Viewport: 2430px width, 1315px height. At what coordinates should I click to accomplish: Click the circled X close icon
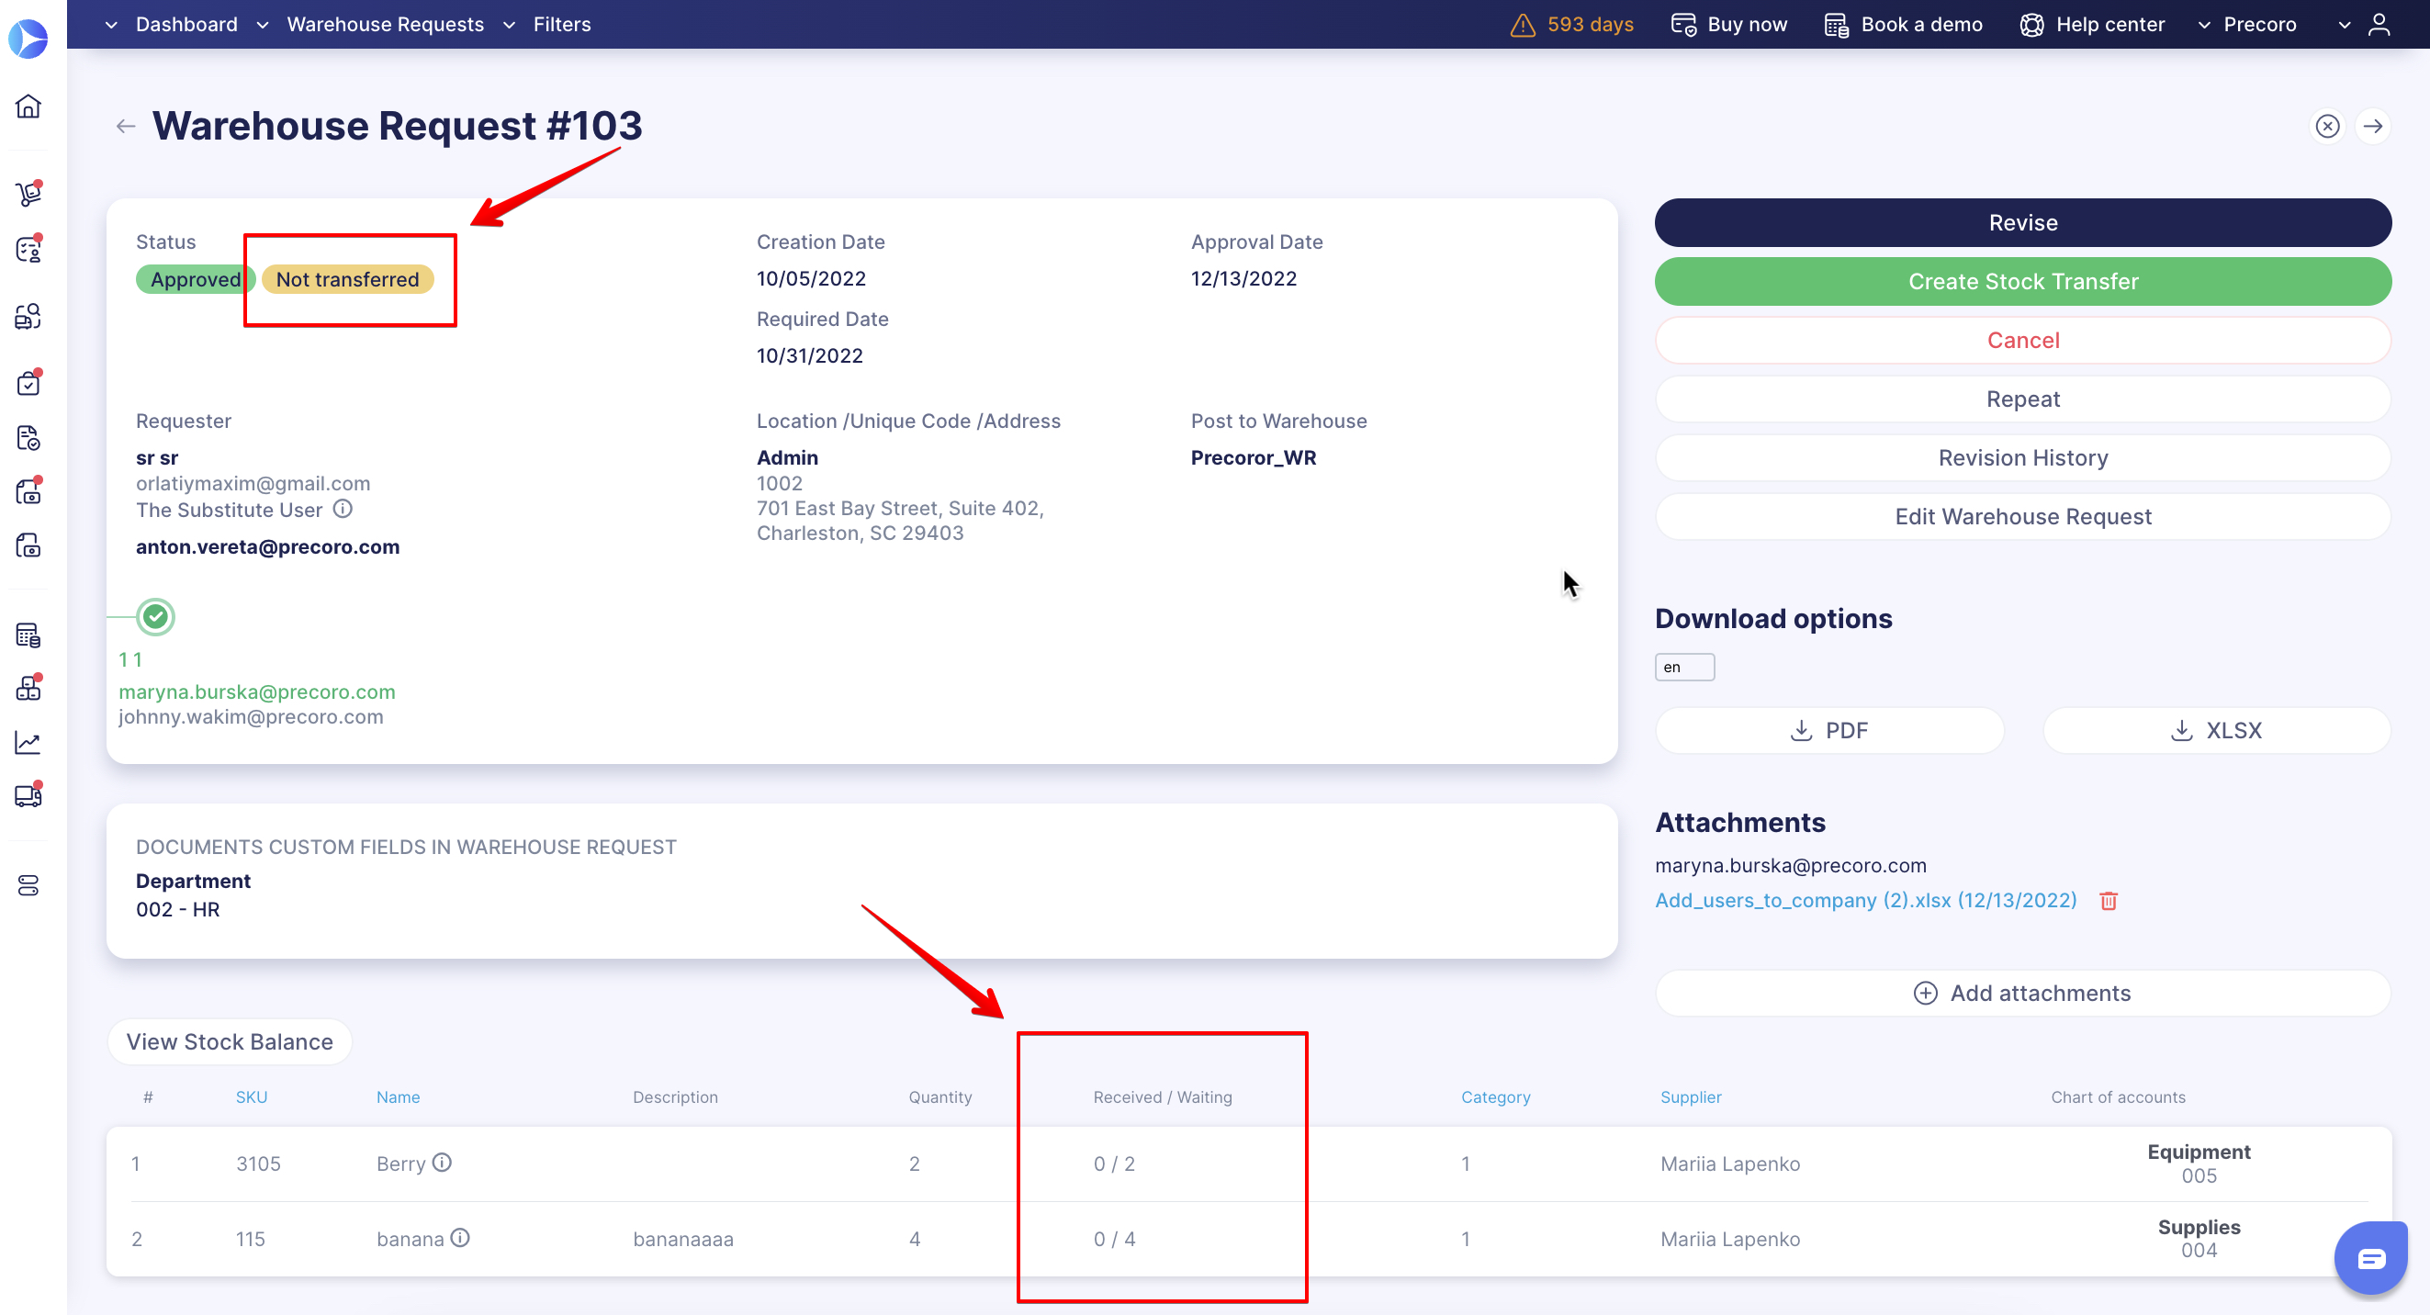pos(2327,127)
